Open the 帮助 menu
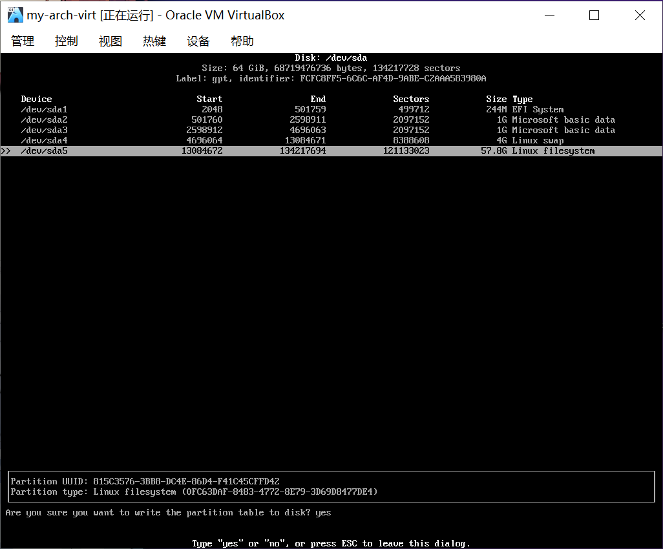The height and width of the screenshot is (549, 663). 242,41
